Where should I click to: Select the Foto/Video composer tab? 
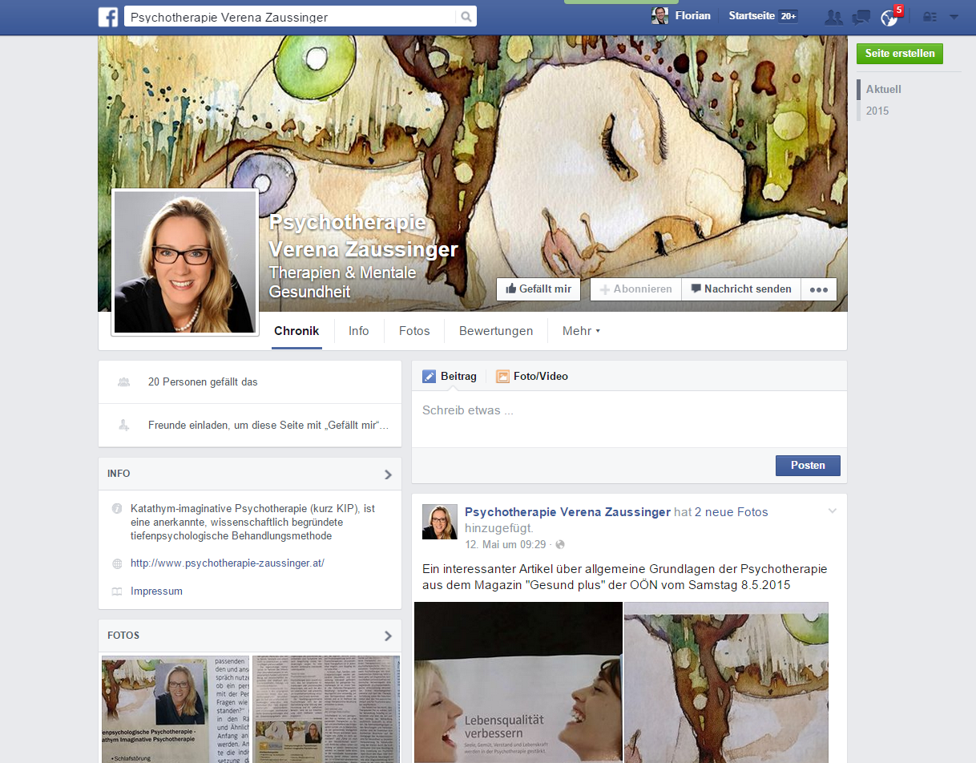pyautogui.click(x=532, y=376)
